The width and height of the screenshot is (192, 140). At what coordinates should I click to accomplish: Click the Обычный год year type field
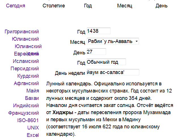tap(106, 62)
